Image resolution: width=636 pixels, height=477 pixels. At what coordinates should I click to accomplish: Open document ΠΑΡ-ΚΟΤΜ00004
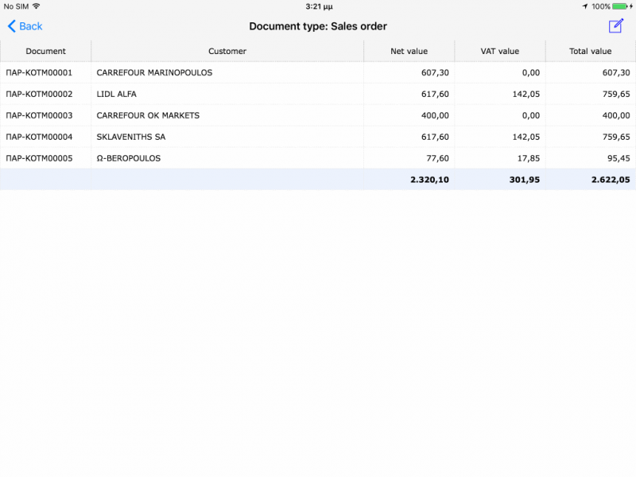pyautogui.click(x=39, y=137)
